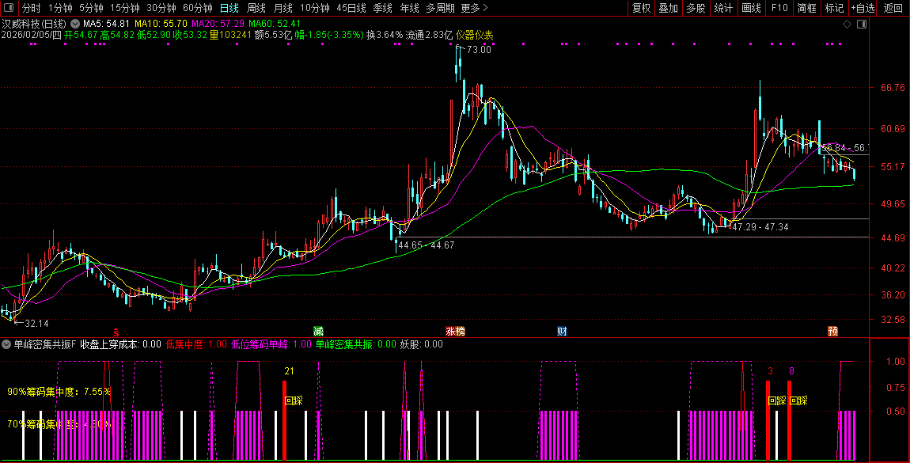Viewport: 910px width, 463px height.
Task: Toggle the 简框 simple frame mode
Action: pyautogui.click(x=806, y=8)
